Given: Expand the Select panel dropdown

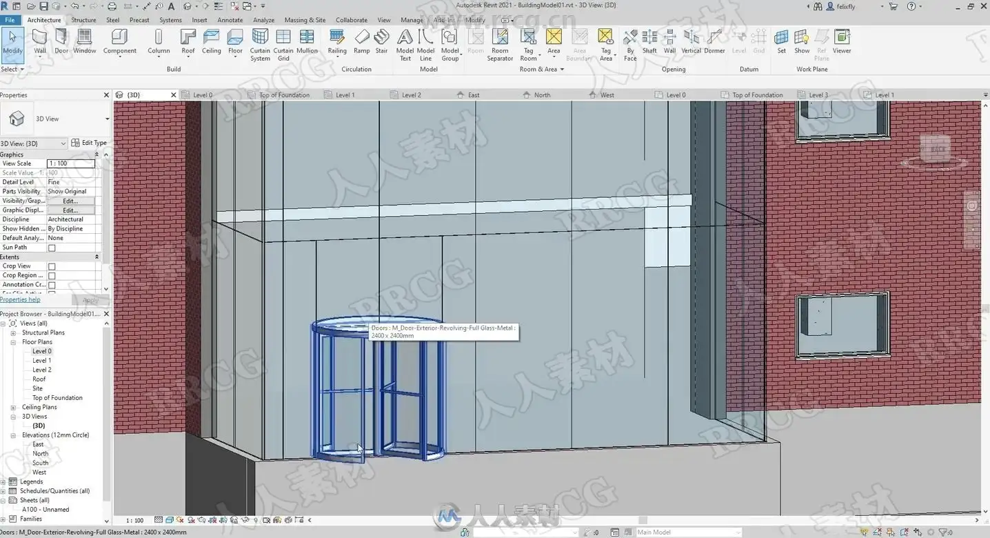Looking at the screenshot, I should 12,69.
